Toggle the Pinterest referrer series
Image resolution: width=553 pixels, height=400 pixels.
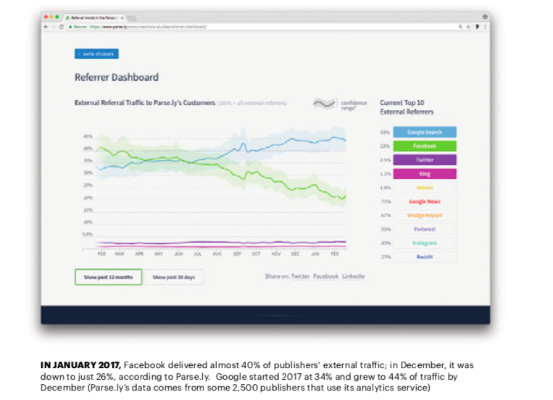[425, 229]
